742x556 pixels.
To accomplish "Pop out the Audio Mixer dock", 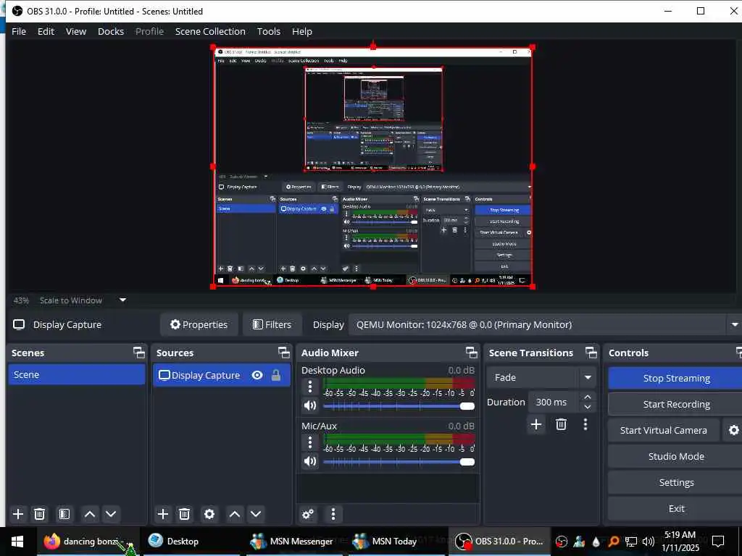I will pos(471,353).
